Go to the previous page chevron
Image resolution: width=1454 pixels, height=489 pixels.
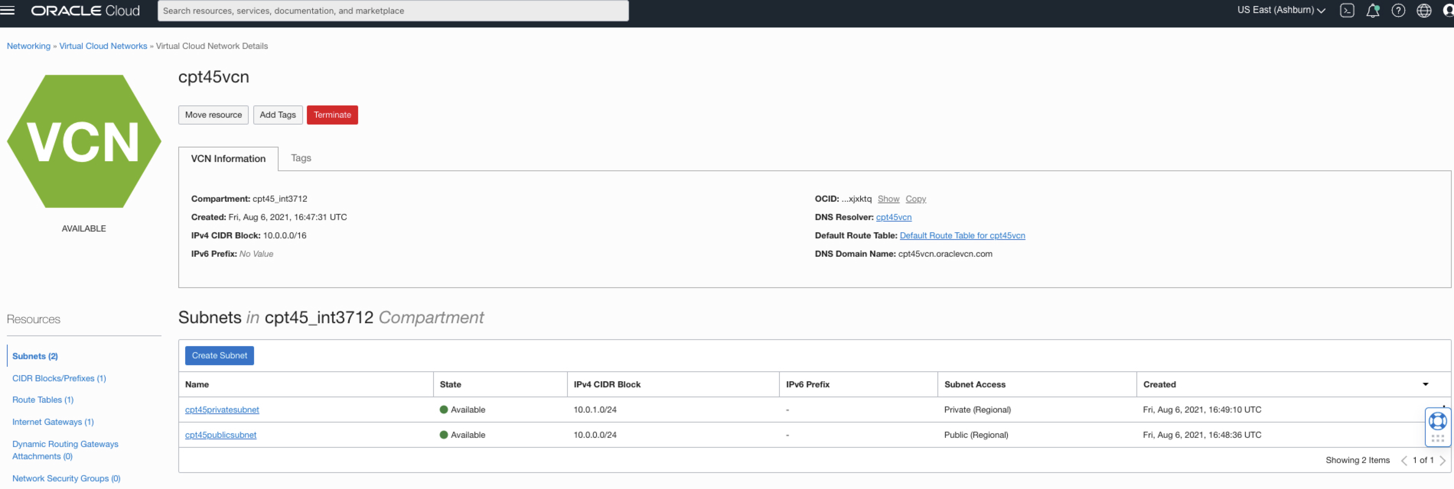(1404, 460)
